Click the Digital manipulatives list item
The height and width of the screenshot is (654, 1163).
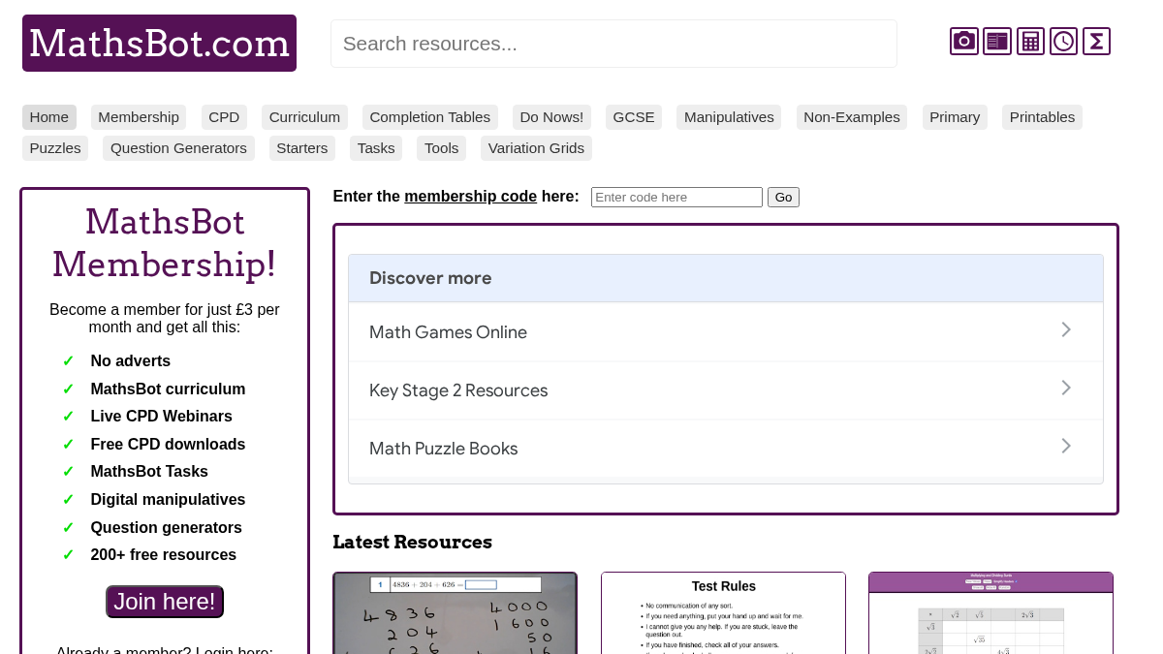click(168, 500)
